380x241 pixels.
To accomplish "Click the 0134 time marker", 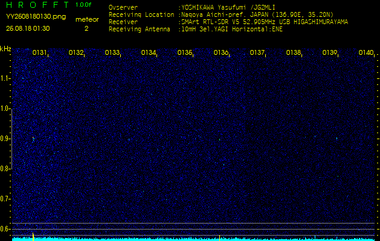I will coord(148,52).
